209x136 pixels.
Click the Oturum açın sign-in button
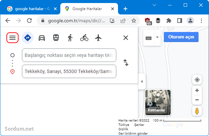[x=181, y=37]
